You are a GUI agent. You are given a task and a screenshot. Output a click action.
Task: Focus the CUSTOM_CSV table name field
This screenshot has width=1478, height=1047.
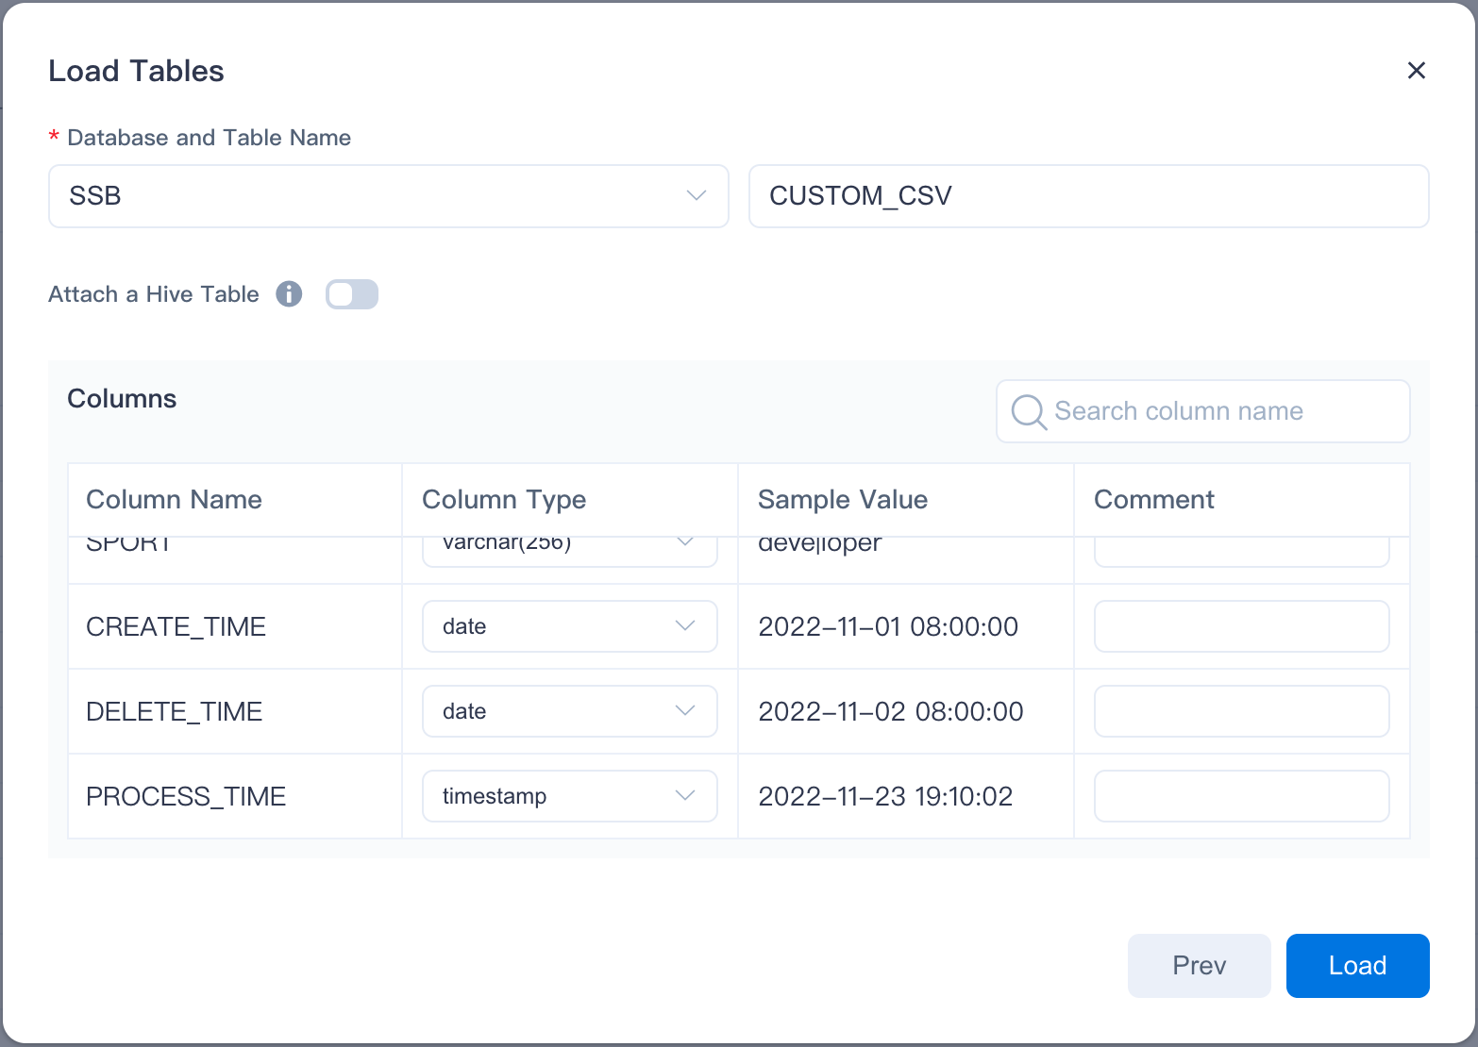[1088, 196]
